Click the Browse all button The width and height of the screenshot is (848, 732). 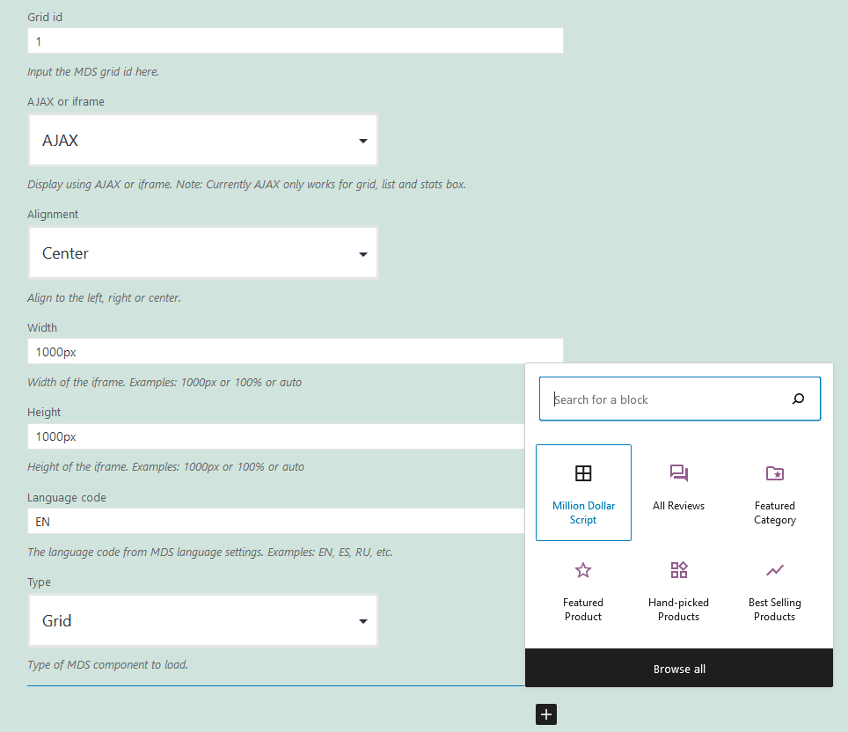click(x=678, y=669)
